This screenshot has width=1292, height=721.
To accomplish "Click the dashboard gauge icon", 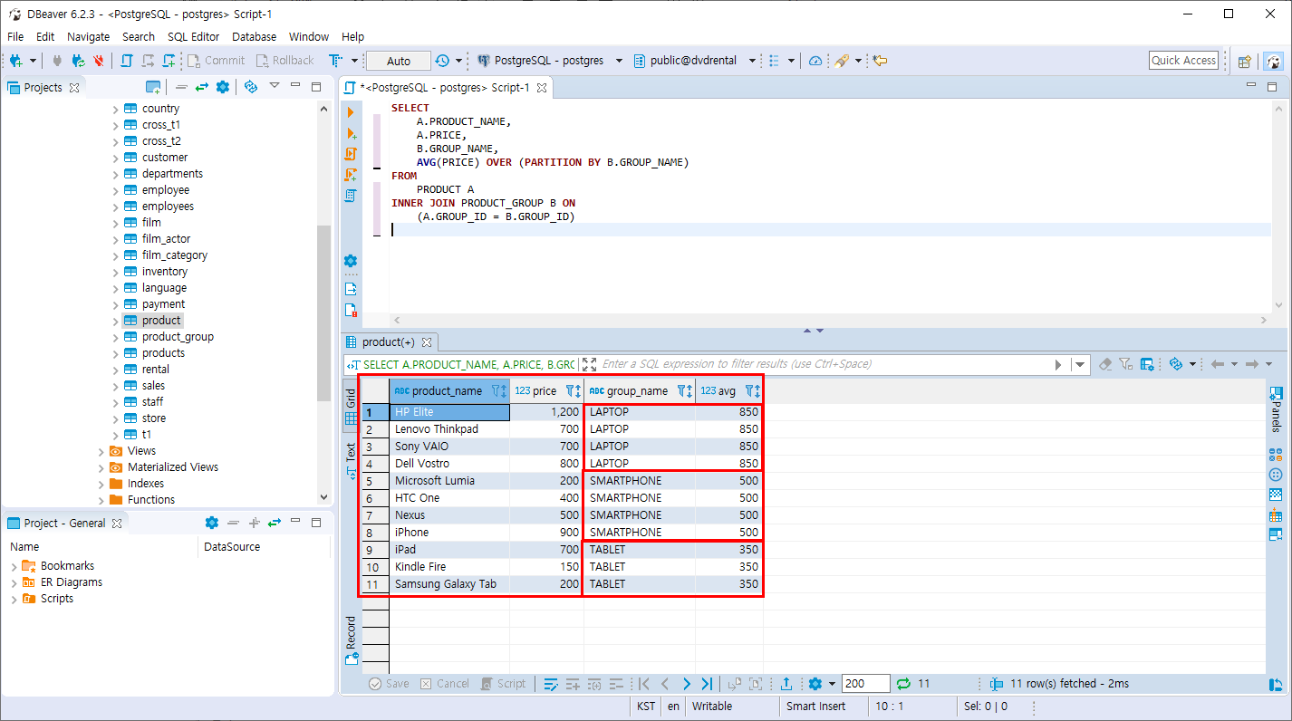I will click(x=815, y=61).
